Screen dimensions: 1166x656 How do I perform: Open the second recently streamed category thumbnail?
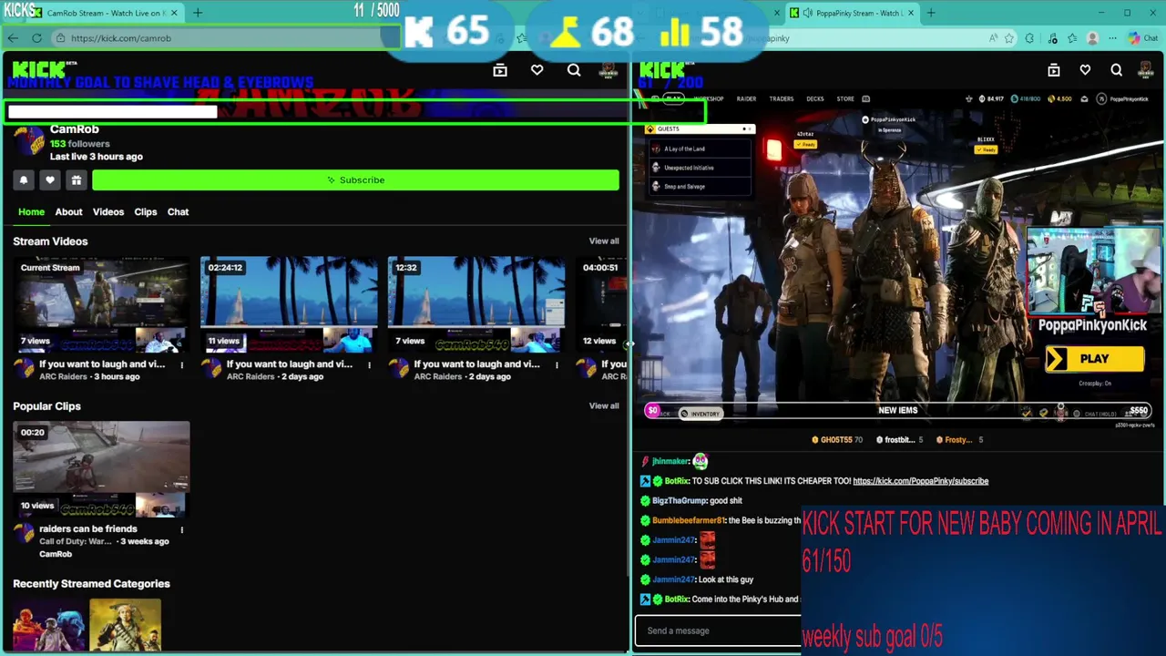coord(125,625)
